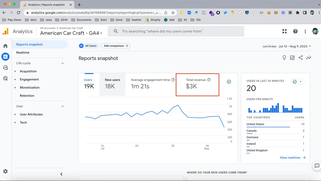Click the Customize report icon
Image resolution: width=321 pixels, height=181 pixels.
click(292, 58)
